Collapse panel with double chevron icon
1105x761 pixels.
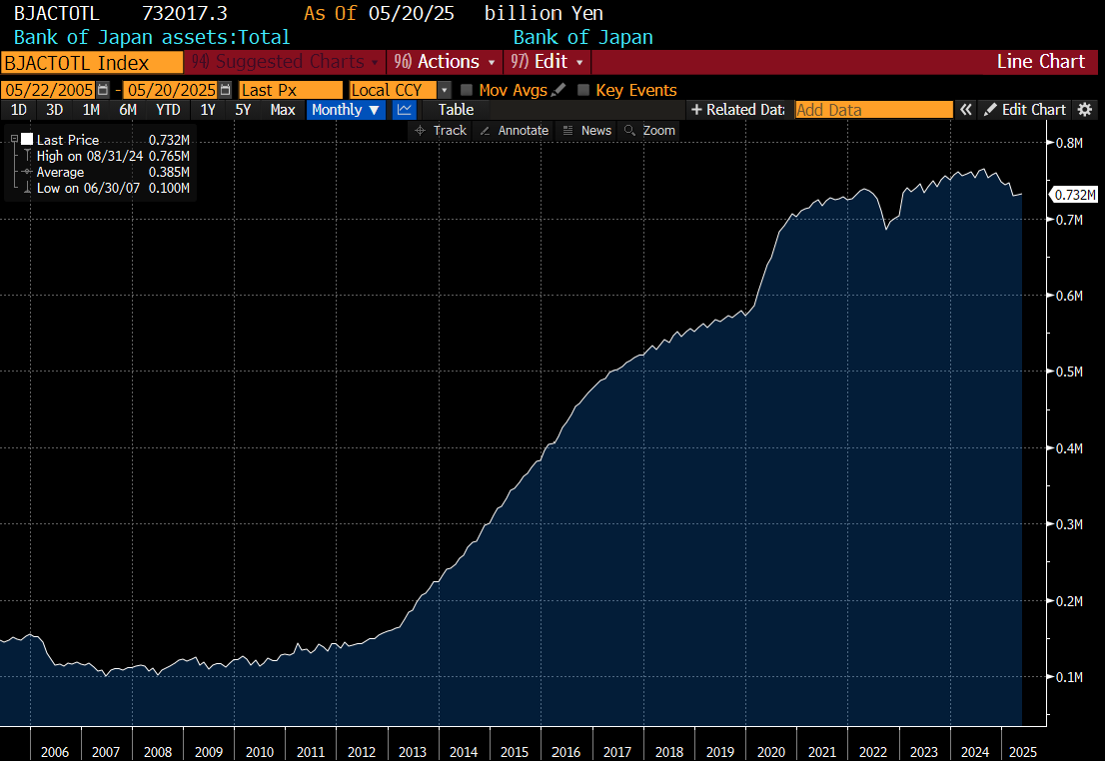(x=965, y=109)
